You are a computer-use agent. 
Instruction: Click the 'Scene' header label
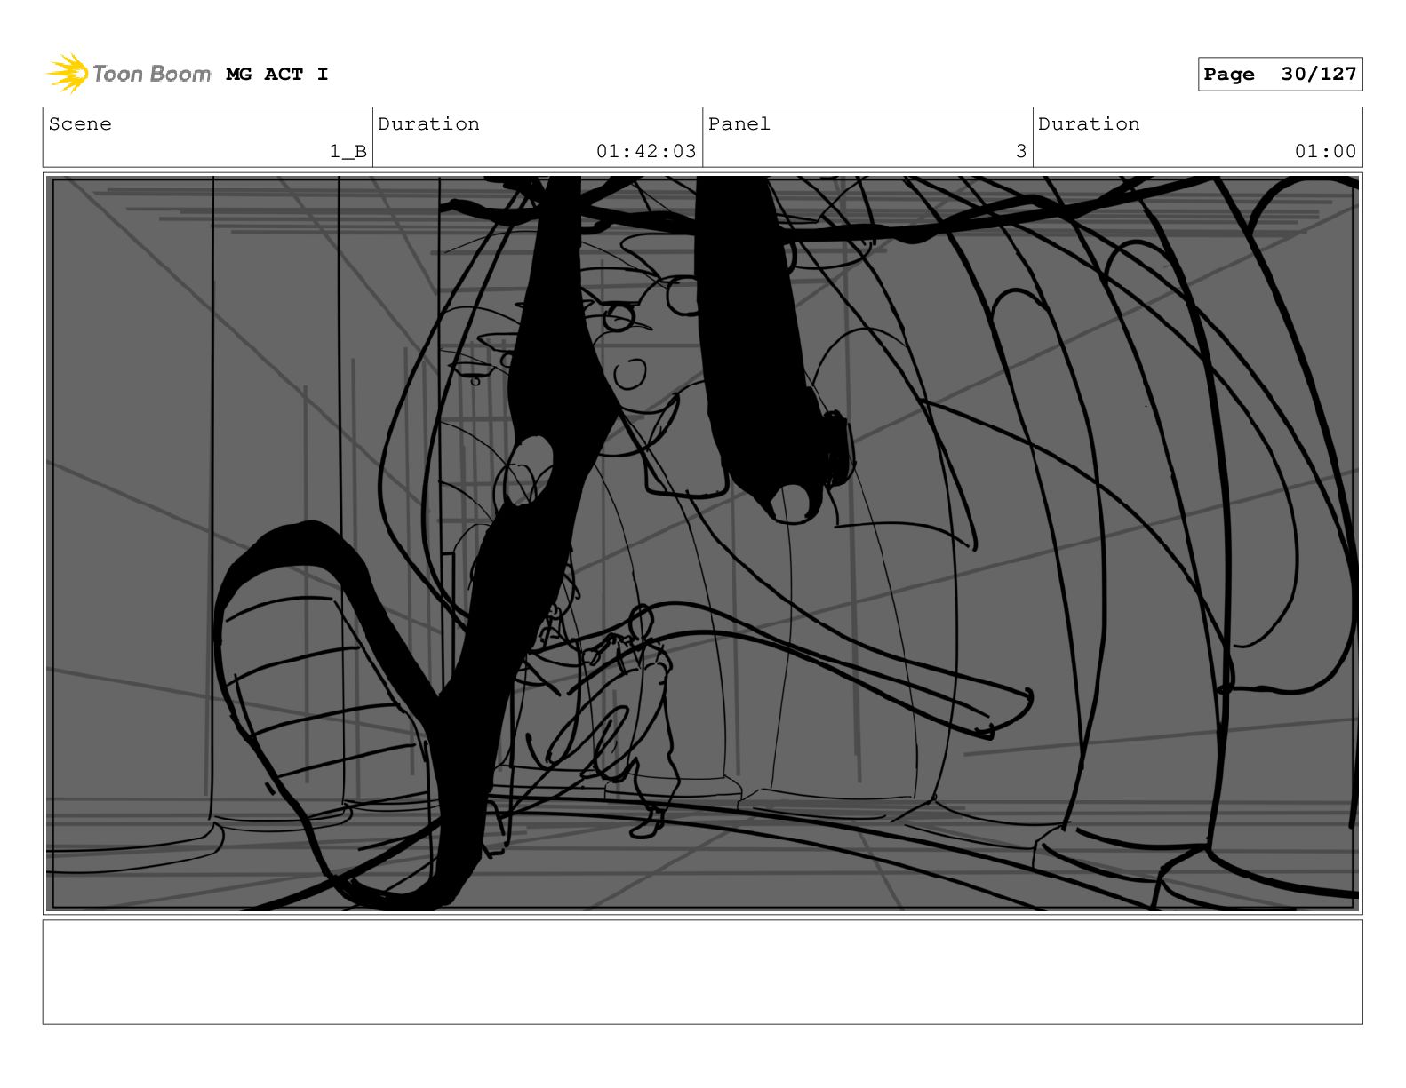pos(80,124)
